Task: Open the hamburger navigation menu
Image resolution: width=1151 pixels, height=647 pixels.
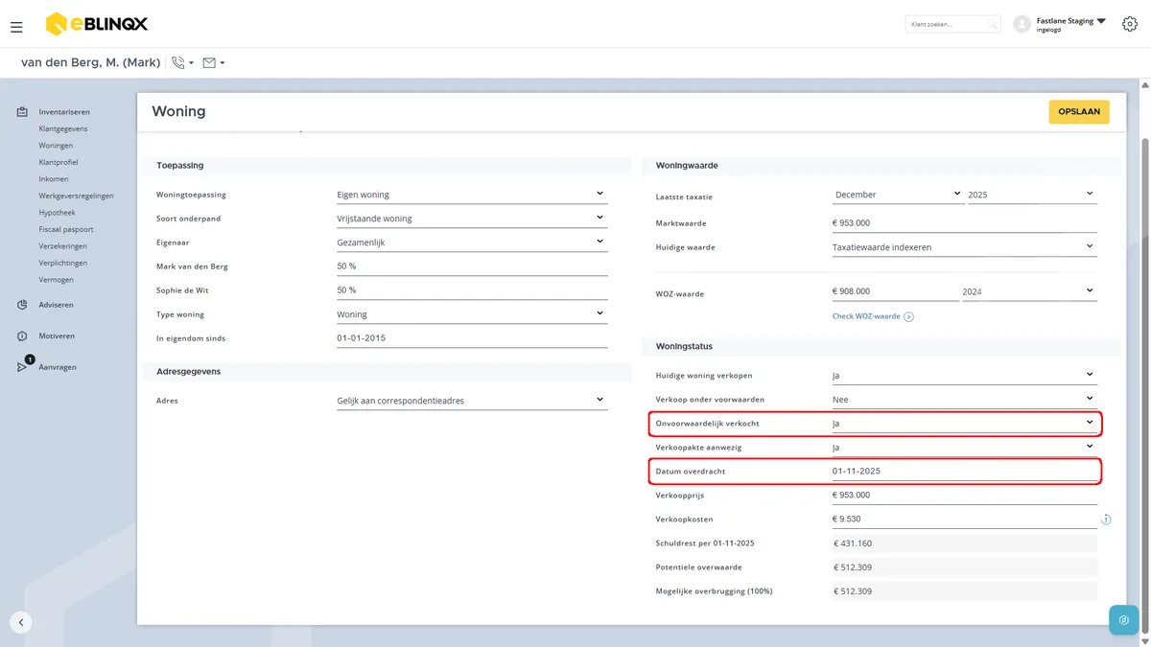Action: (16, 27)
